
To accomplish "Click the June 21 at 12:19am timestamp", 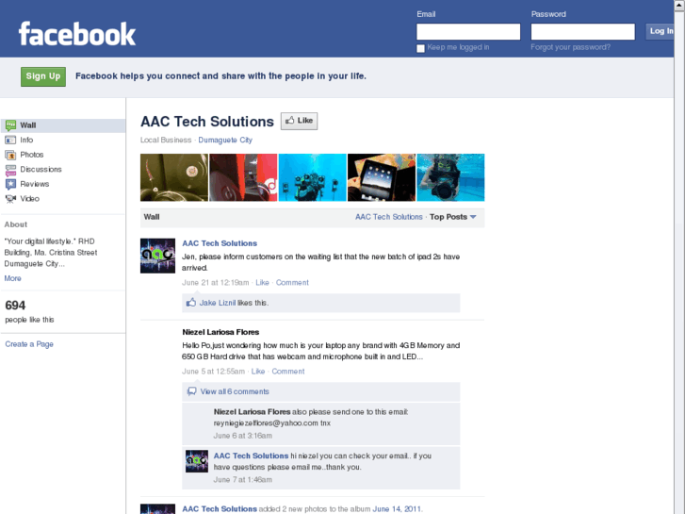I will pyautogui.click(x=216, y=283).
